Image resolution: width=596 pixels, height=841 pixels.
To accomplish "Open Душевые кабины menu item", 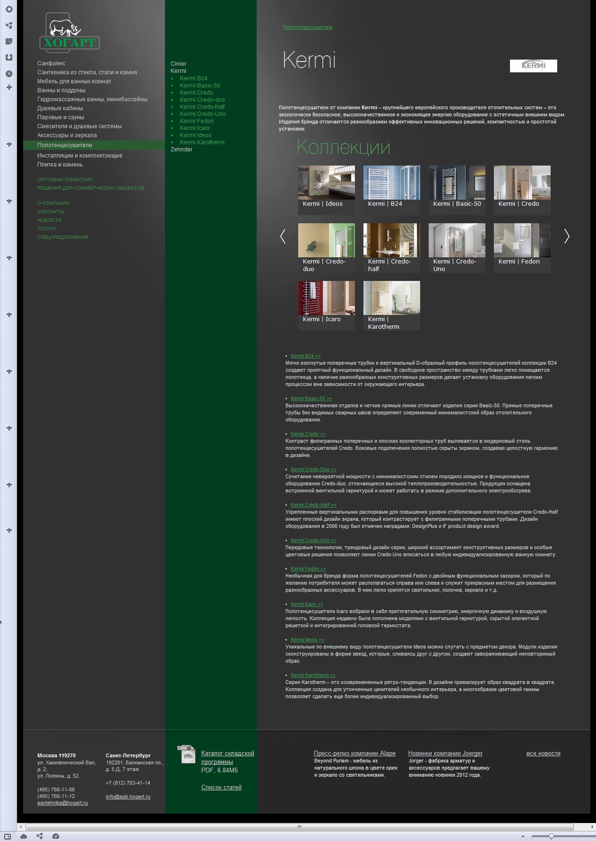I will 60,108.
